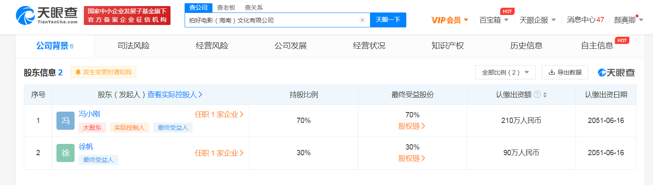
Task: Sort by 认缴出资额 using sort arrows
Action: coord(545,95)
